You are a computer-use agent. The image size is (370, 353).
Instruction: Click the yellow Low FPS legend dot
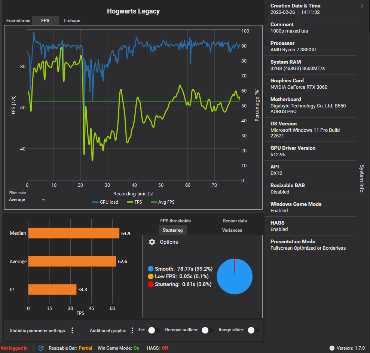(x=150, y=276)
